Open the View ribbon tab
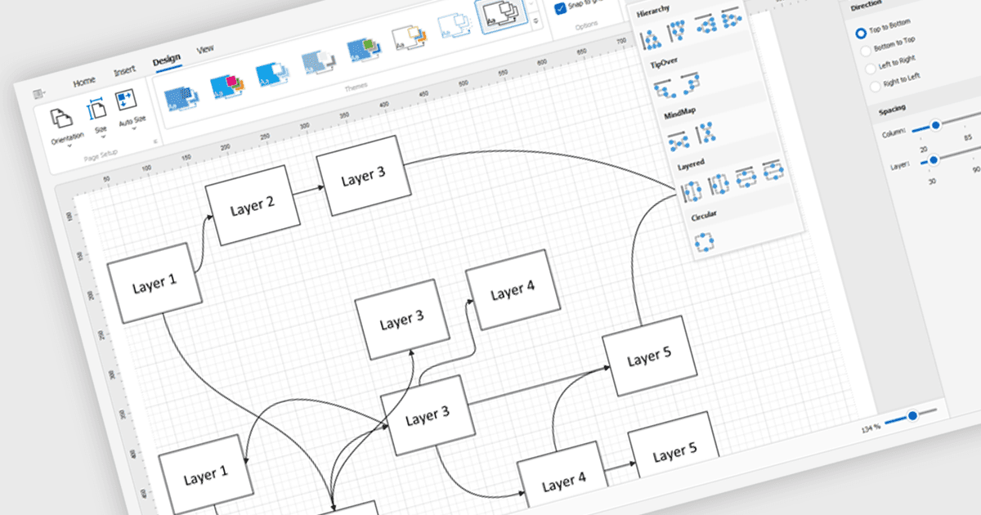This screenshot has width=981, height=515. 205,49
